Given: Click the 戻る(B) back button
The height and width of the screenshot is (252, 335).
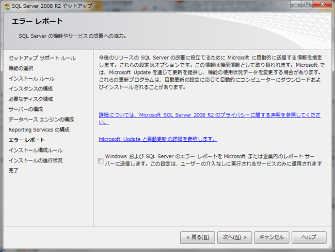Looking at the screenshot, I should pyautogui.click(x=197, y=238).
